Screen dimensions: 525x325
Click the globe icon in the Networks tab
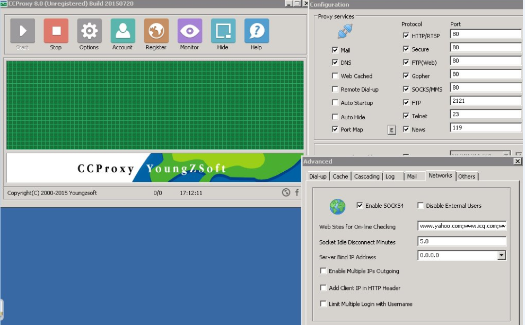click(337, 207)
